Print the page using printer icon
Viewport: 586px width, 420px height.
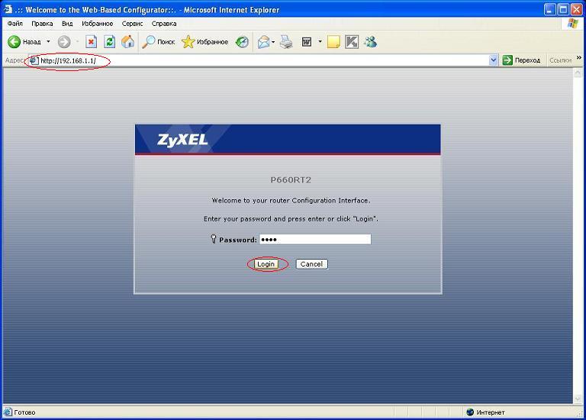tap(286, 41)
